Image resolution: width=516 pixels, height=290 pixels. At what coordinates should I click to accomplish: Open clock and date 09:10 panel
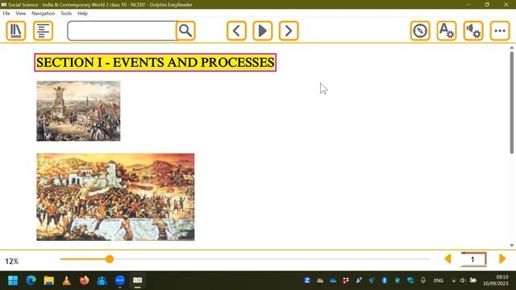(x=496, y=280)
